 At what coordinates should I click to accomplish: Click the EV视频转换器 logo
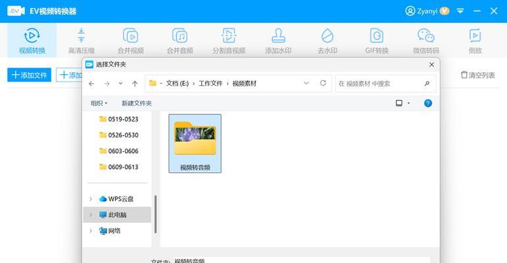tap(16, 11)
